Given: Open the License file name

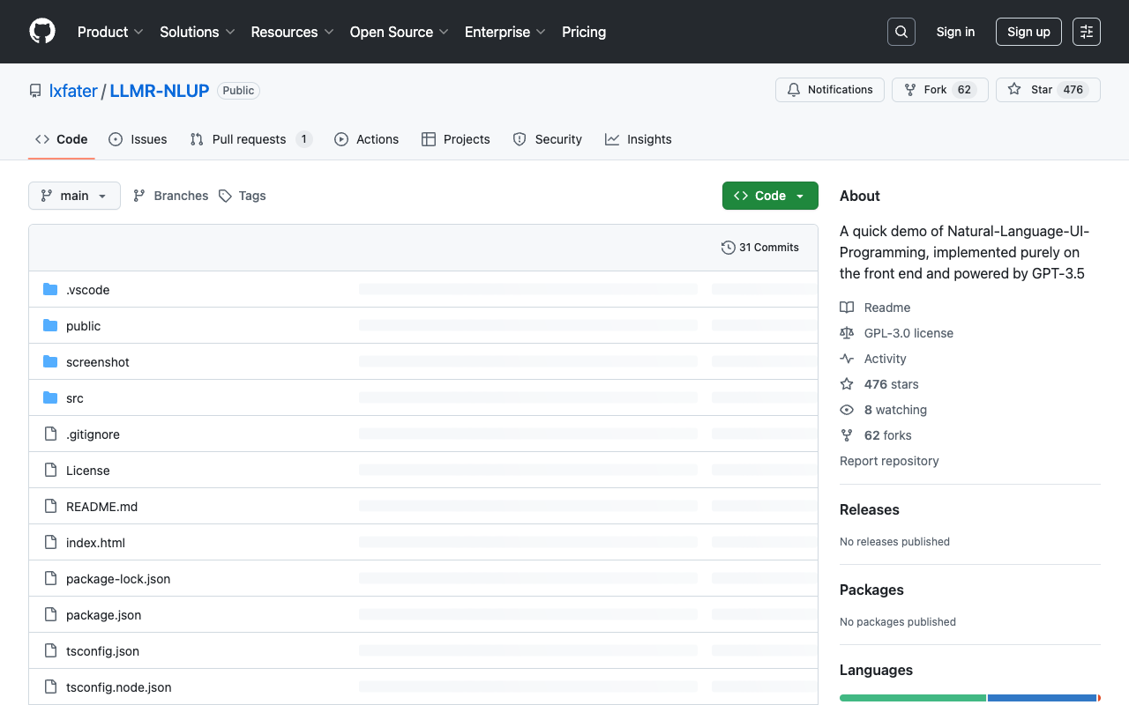Looking at the screenshot, I should [x=88, y=471].
